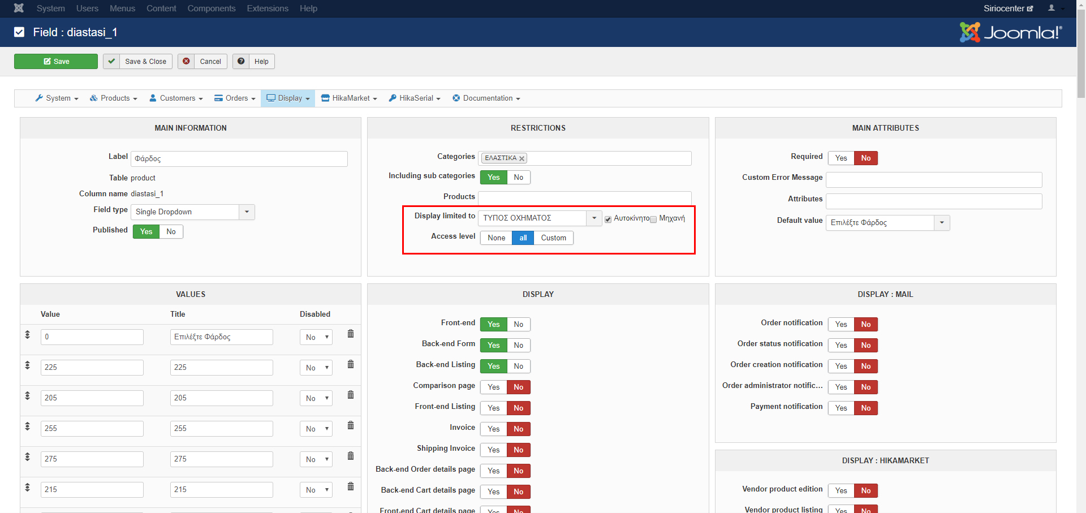
Task: Set Front-end display to No
Action: pos(519,325)
